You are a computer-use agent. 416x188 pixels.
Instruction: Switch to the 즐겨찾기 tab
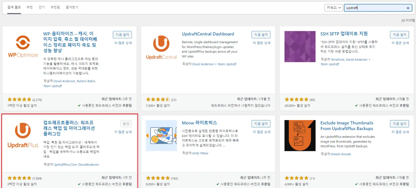[72, 7]
